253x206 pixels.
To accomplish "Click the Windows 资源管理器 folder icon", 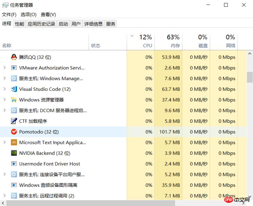I will coord(14,100).
